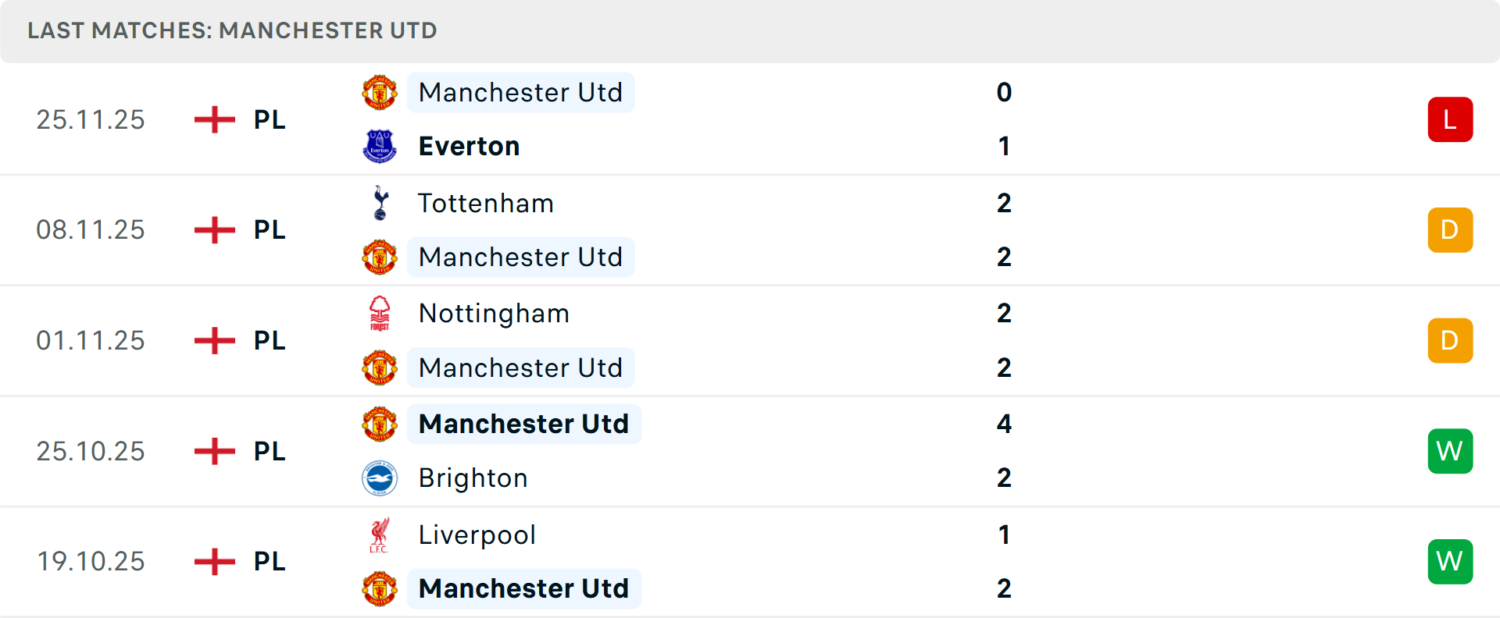This screenshot has width=1500, height=618.
Task: Click the Manchester Utd crest next to Everton match
Action: 380,92
